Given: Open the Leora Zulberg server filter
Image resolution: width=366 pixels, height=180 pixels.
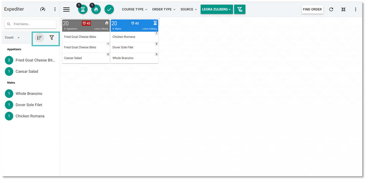Looking at the screenshot, I should pos(216,9).
